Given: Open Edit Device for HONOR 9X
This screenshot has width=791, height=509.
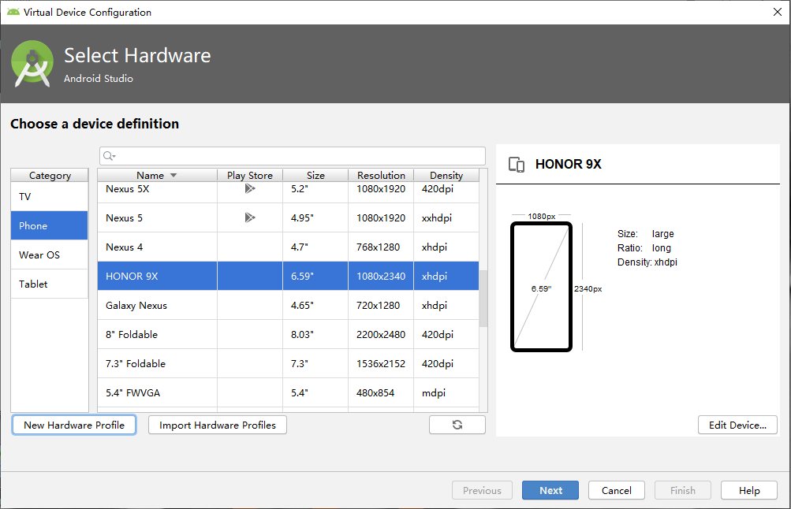Looking at the screenshot, I should tap(737, 425).
